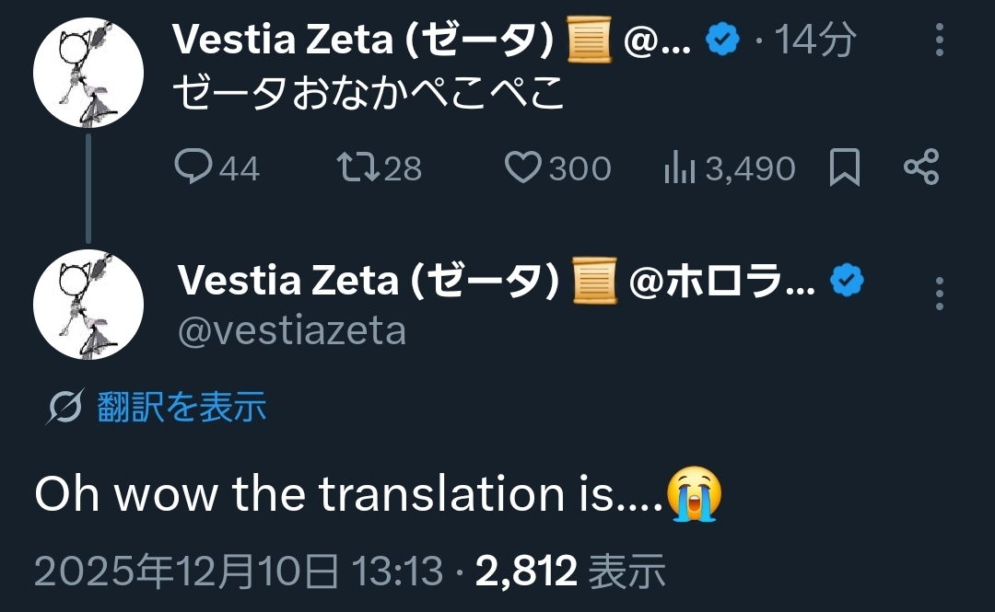Viewport: 995px width, 612px height.
Task: Click the verified badge beside @ホロラ
Action: coord(847,282)
